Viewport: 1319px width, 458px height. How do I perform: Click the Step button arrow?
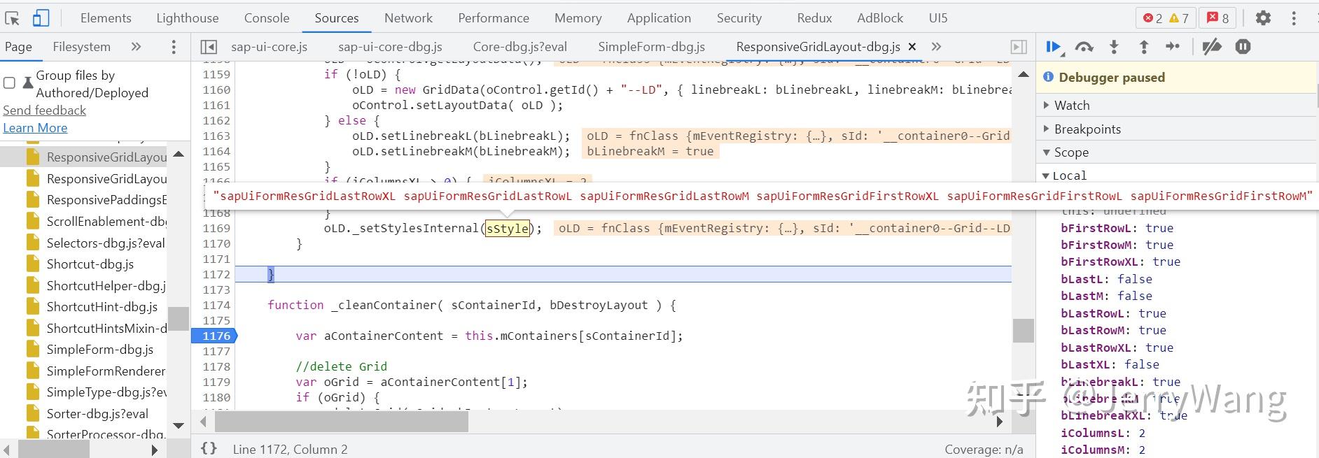coord(1173,47)
